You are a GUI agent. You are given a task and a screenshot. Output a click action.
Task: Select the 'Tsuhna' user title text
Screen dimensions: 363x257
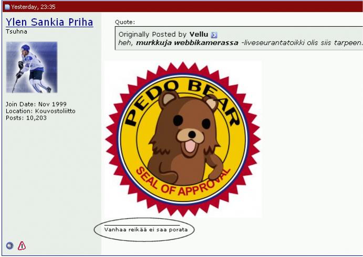click(x=16, y=31)
